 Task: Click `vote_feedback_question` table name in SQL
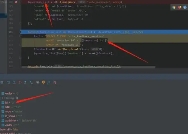click(x=86, y=36)
